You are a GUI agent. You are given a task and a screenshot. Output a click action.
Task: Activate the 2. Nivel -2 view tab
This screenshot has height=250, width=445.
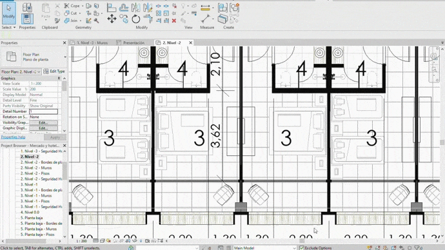click(172, 43)
